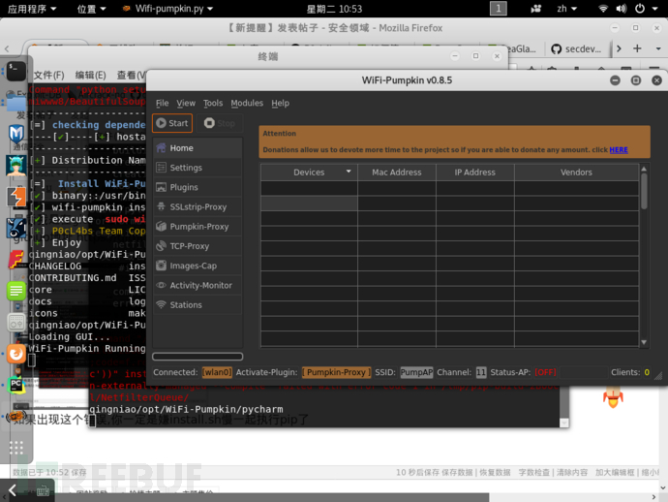668x502 pixels.
Task: Switch to the SSLstrip-Proxy tab
Action: pos(197,206)
